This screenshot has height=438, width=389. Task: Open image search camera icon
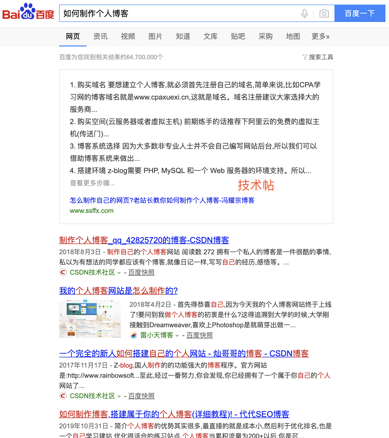click(x=324, y=13)
